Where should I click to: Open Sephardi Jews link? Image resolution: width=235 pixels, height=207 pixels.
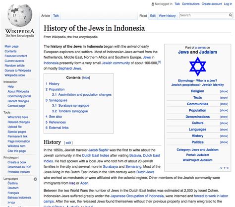point(69,69)
